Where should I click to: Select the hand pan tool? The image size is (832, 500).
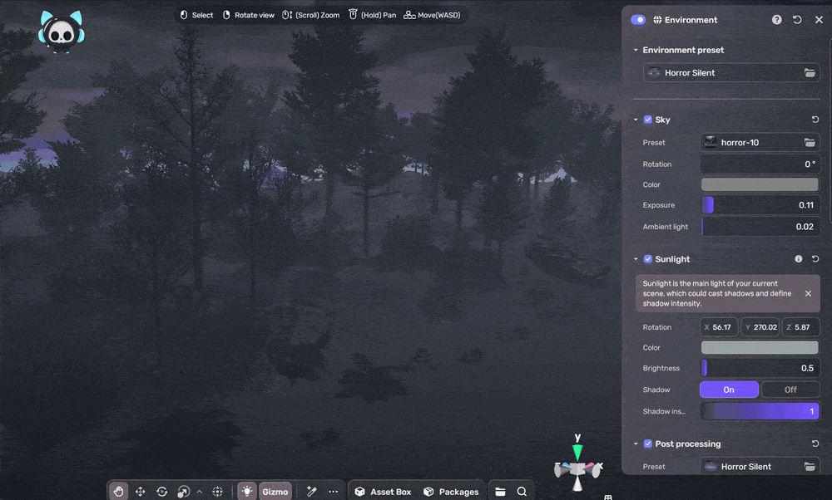pyautogui.click(x=119, y=492)
